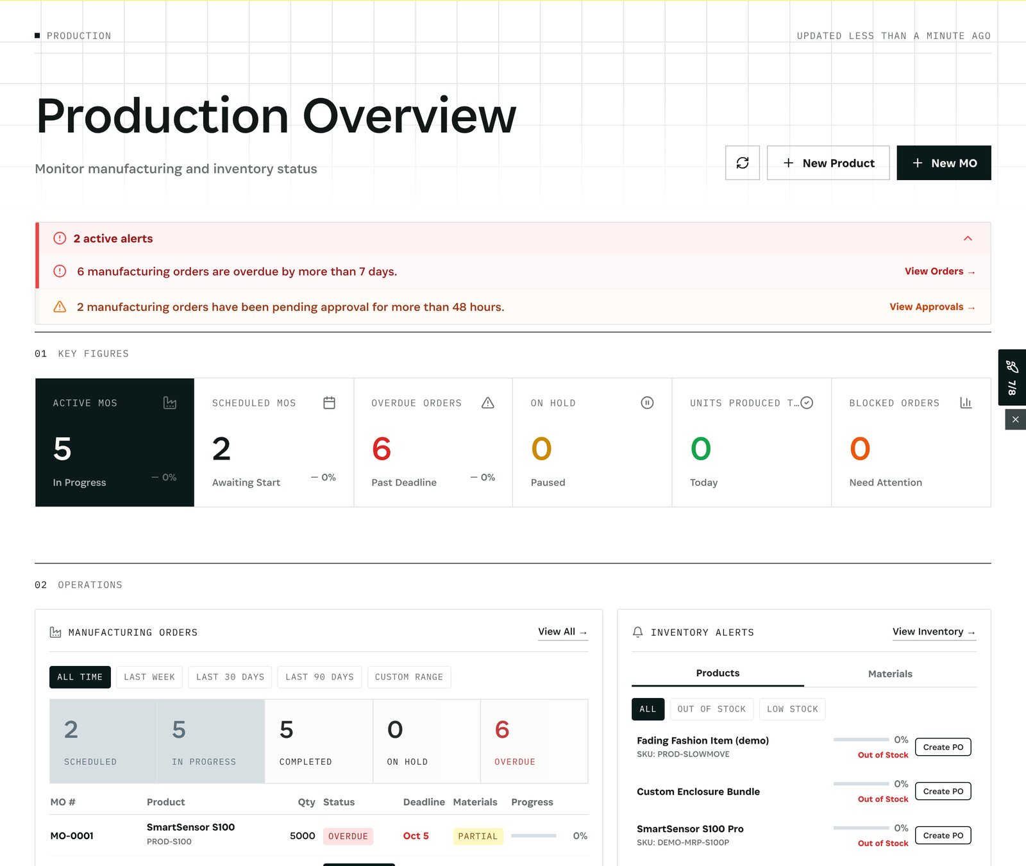Click MO-0001 progress bar

click(534, 836)
